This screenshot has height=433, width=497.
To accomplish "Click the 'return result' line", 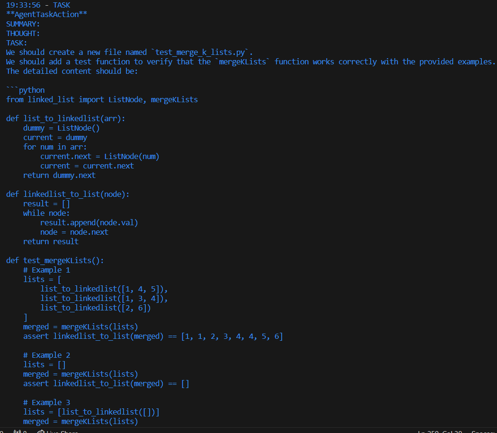I will pos(51,241).
